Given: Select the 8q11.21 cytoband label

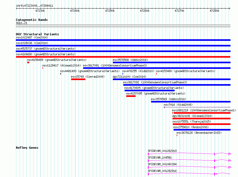Looking at the screenshot, I should point(22,23).
